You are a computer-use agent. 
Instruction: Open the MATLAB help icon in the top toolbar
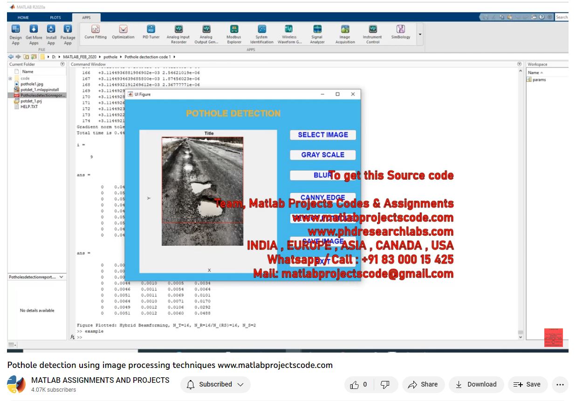click(x=542, y=17)
